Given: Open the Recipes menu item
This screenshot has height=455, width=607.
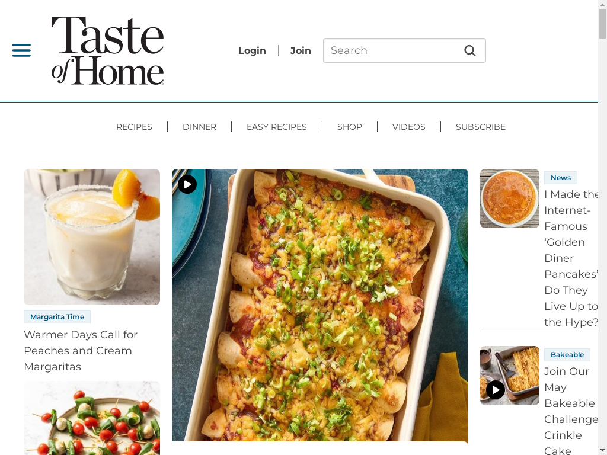Looking at the screenshot, I should coord(134,127).
